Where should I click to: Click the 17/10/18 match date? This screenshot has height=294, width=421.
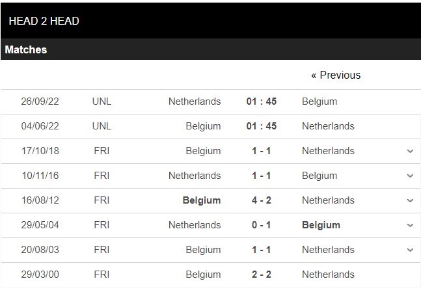click(40, 151)
